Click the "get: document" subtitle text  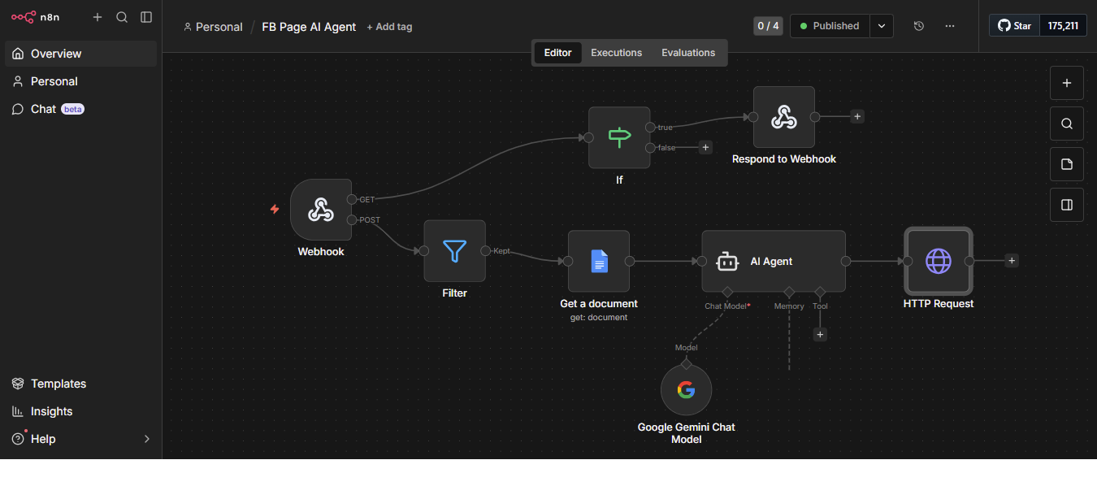click(x=599, y=318)
